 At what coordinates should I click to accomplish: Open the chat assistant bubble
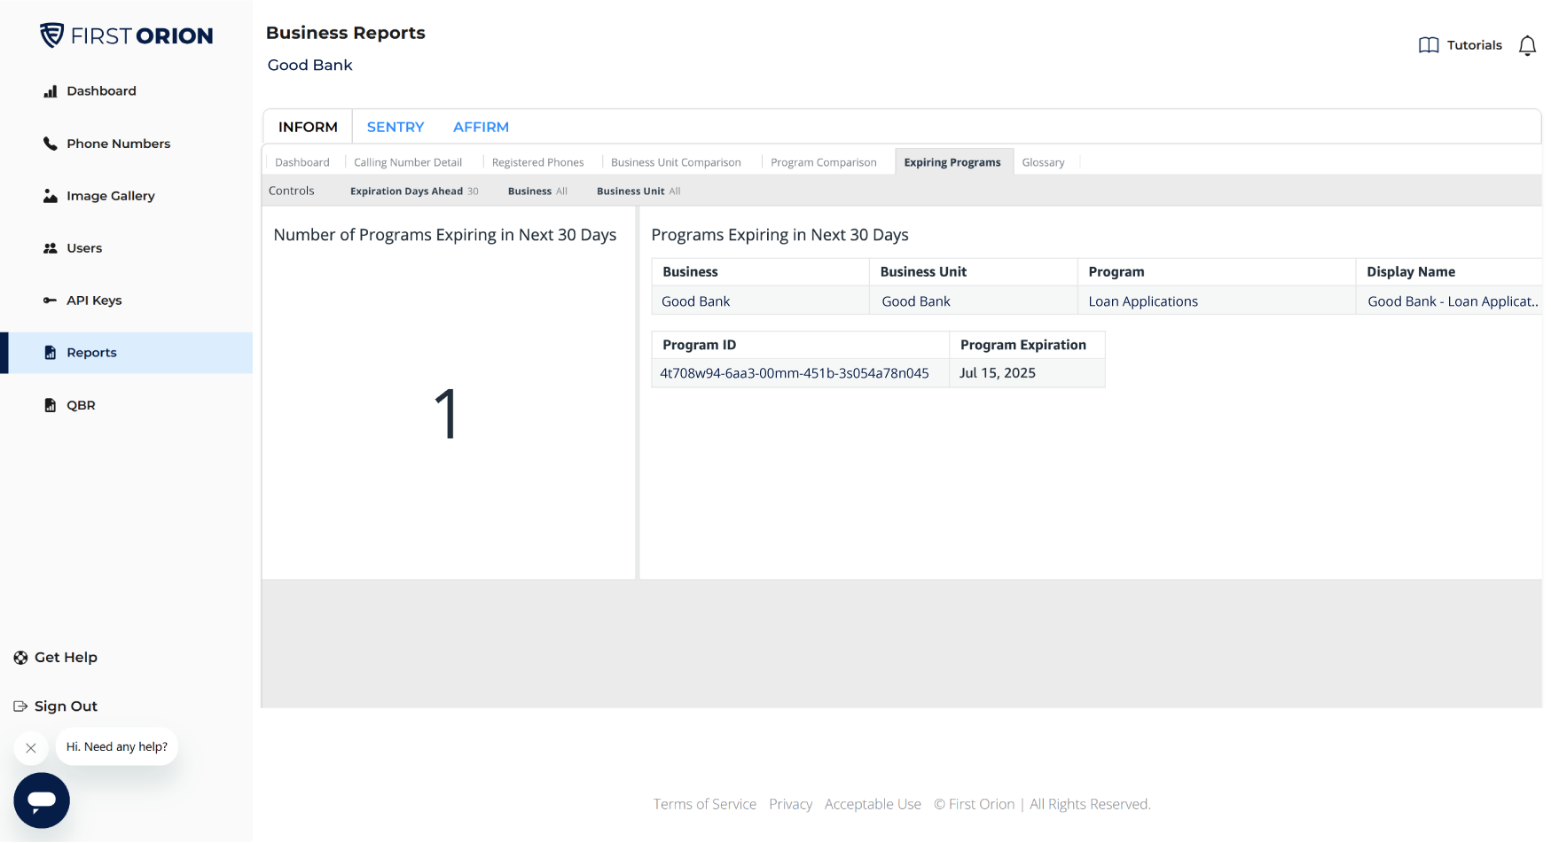point(41,800)
